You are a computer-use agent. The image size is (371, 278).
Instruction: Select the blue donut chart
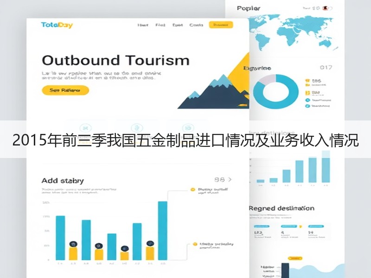[275, 91]
